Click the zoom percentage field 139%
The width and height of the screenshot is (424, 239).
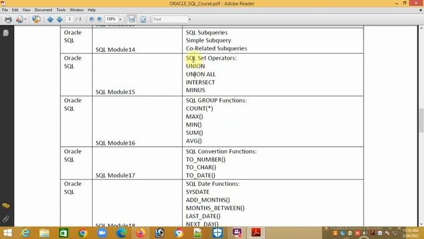(x=111, y=19)
